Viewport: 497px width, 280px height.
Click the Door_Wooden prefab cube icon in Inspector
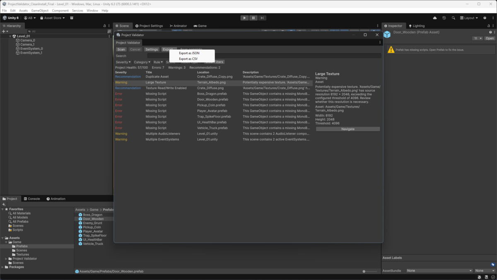(387, 35)
